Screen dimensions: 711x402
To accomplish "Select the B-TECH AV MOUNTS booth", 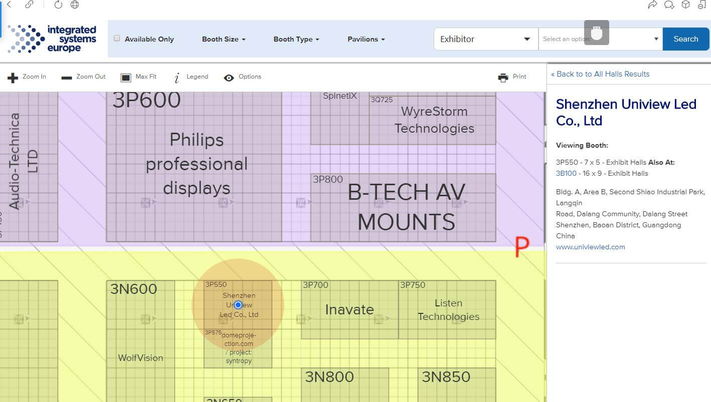I will tap(403, 208).
